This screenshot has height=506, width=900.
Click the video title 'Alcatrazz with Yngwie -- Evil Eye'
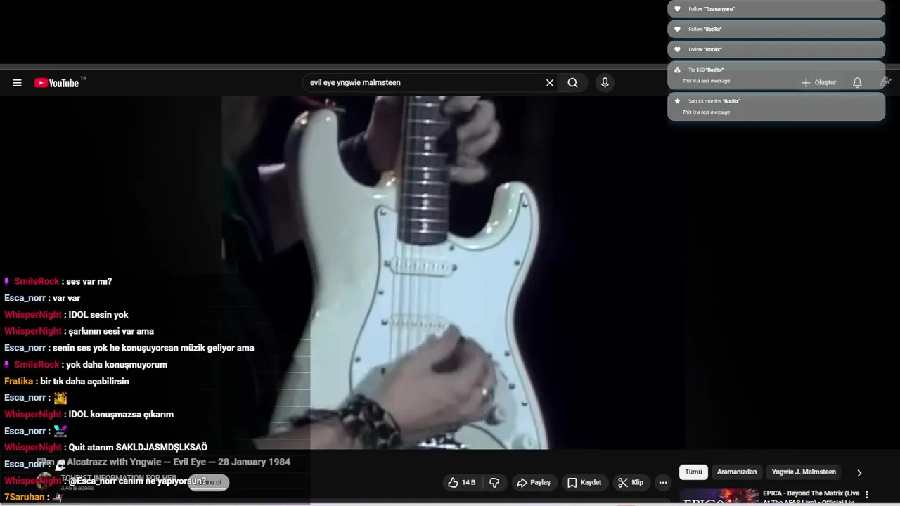pyautogui.click(x=163, y=462)
